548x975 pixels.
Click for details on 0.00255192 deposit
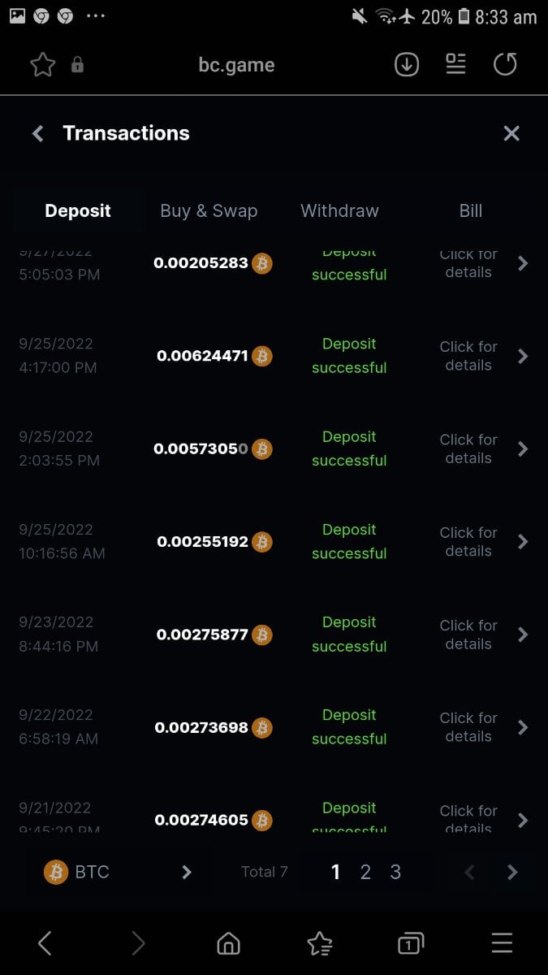click(x=468, y=541)
